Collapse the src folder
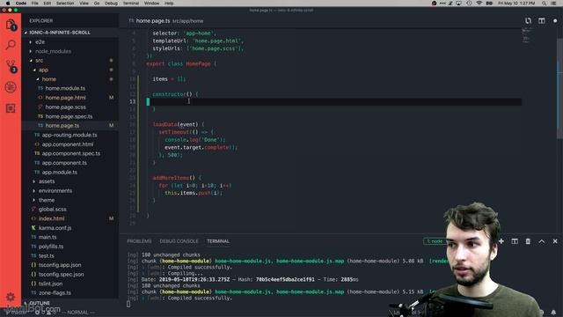Viewport: 563px width, 317px height. [39, 61]
